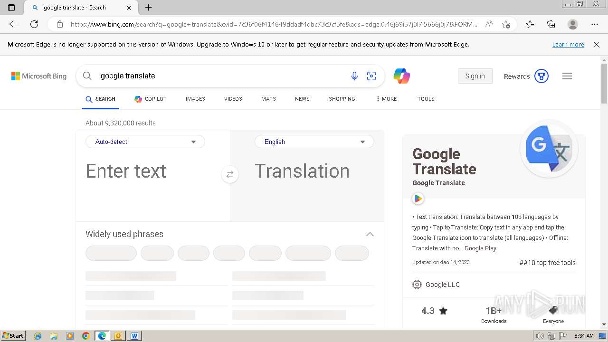Click the 8:34 AM system clock
The height and width of the screenshot is (342, 608).
[584, 336]
